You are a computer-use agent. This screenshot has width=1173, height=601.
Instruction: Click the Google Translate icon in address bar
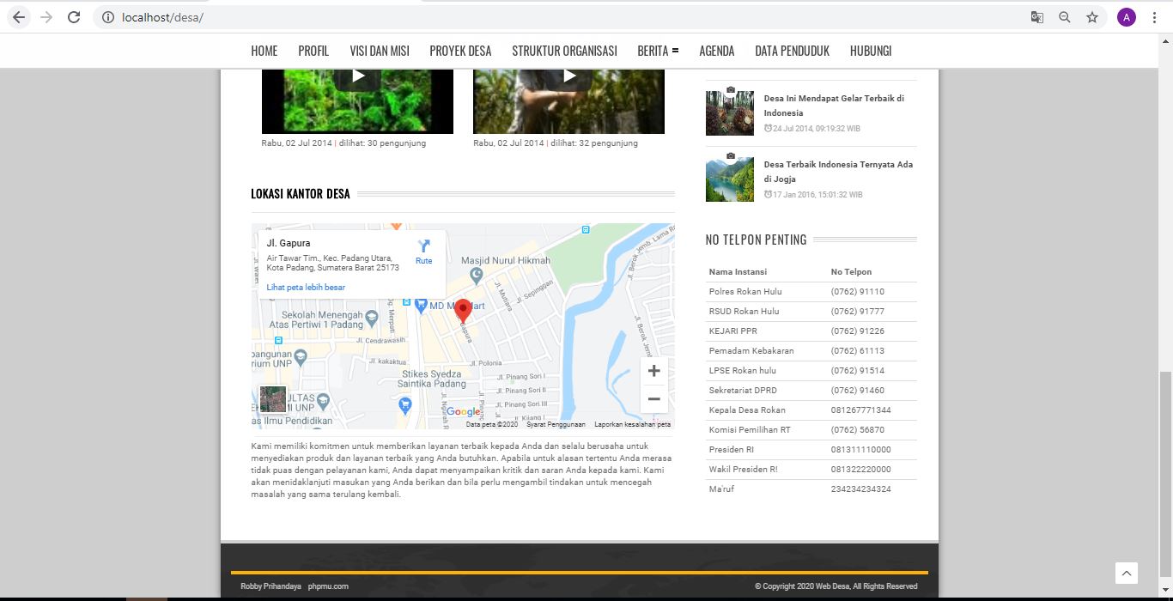point(1037,17)
